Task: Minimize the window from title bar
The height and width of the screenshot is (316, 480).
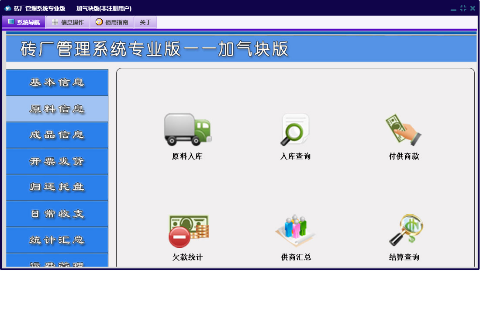Action: [453, 9]
